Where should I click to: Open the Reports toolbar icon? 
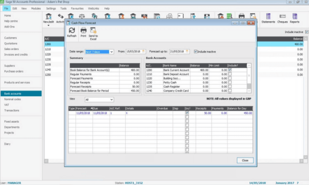pyautogui.click(x=295, y=17)
